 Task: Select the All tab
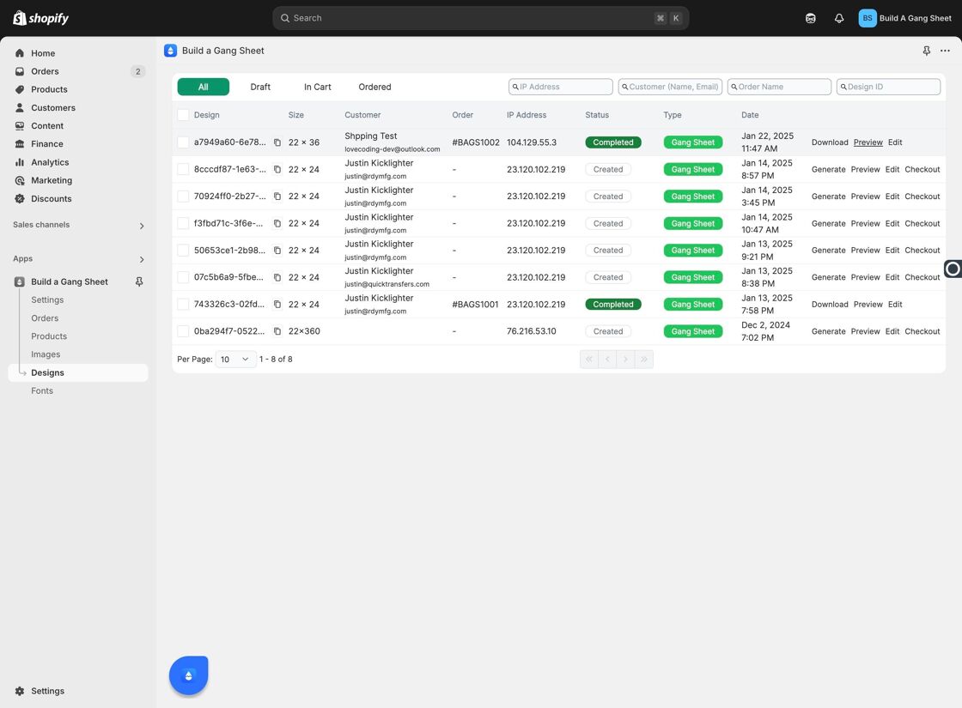click(x=203, y=87)
